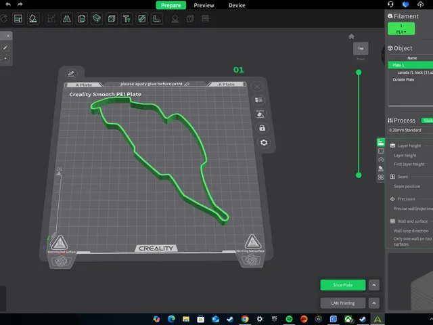Click the First layer height label
This screenshot has height=325, width=433.
pyautogui.click(x=409, y=164)
